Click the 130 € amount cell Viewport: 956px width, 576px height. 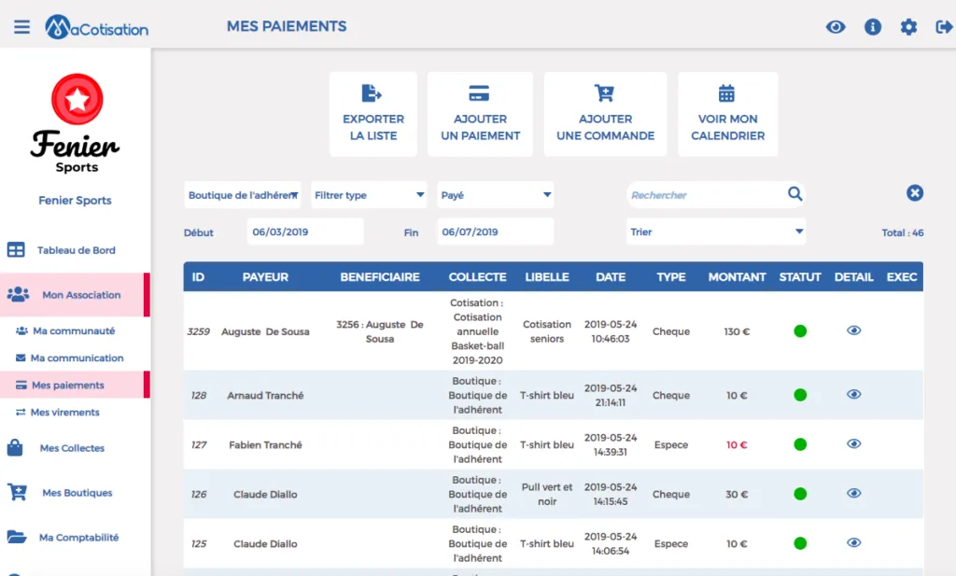point(737,331)
